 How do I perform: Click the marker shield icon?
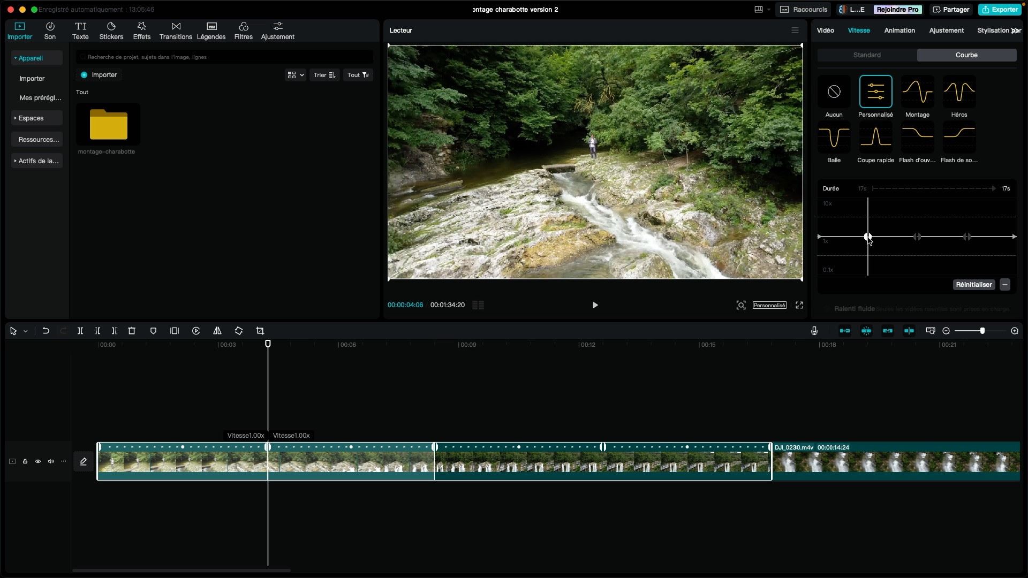[153, 331]
